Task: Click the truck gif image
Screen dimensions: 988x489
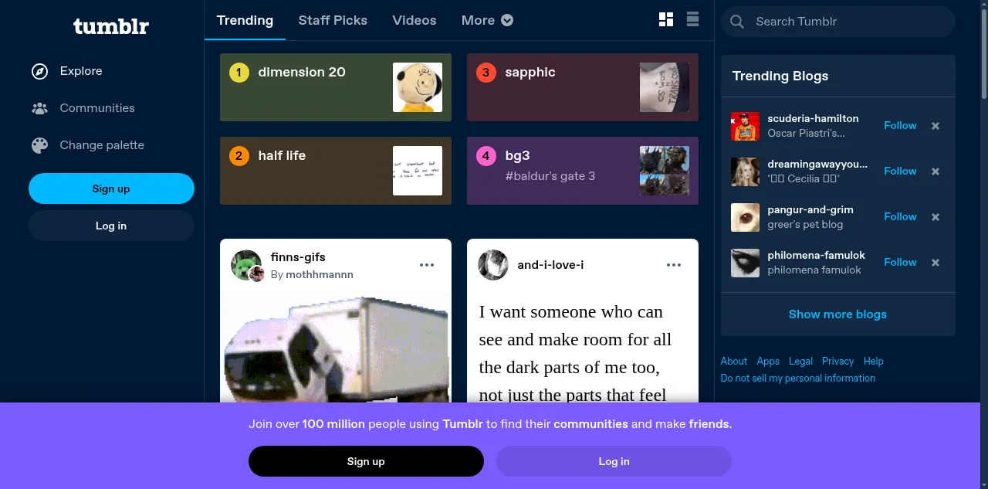Action: pos(336,348)
